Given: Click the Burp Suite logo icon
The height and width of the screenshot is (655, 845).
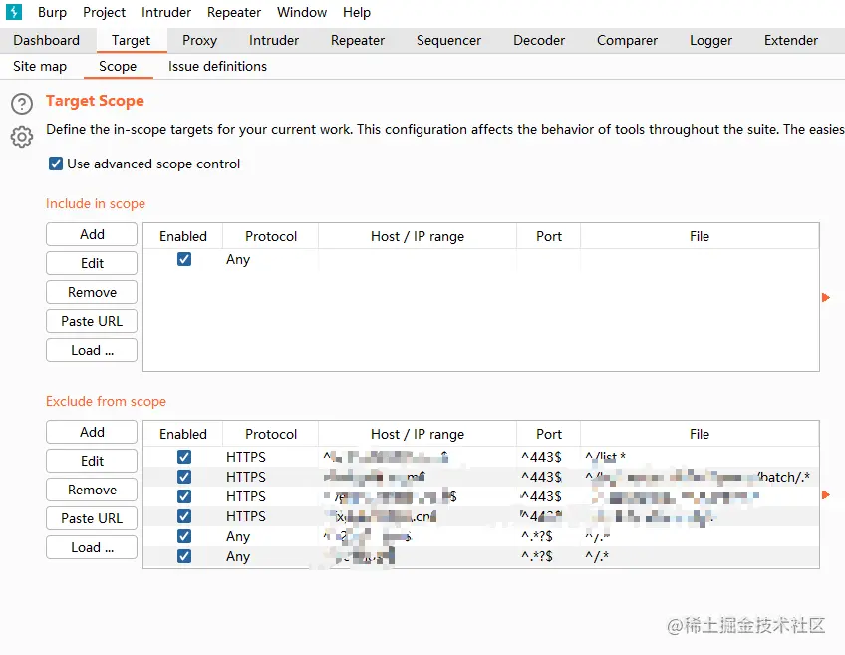Looking at the screenshot, I should (14, 12).
